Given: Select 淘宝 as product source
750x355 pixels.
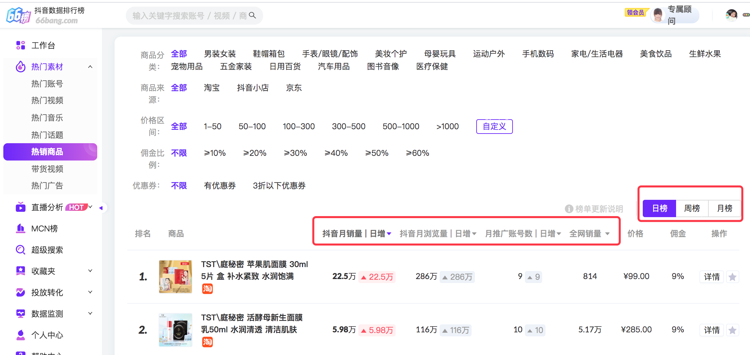Looking at the screenshot, I should click(x=212, y=88).
